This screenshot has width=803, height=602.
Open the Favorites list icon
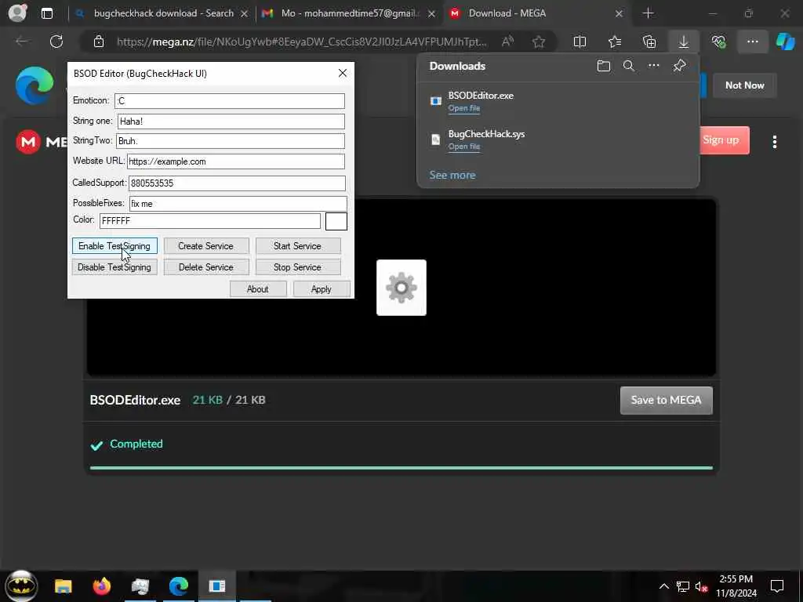point(615,42)
